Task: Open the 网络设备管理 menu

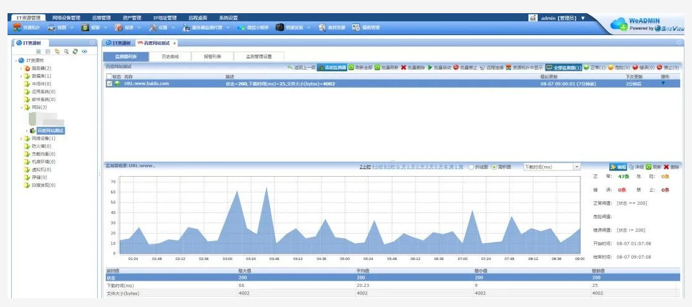Action: click(x=66, y=18)
